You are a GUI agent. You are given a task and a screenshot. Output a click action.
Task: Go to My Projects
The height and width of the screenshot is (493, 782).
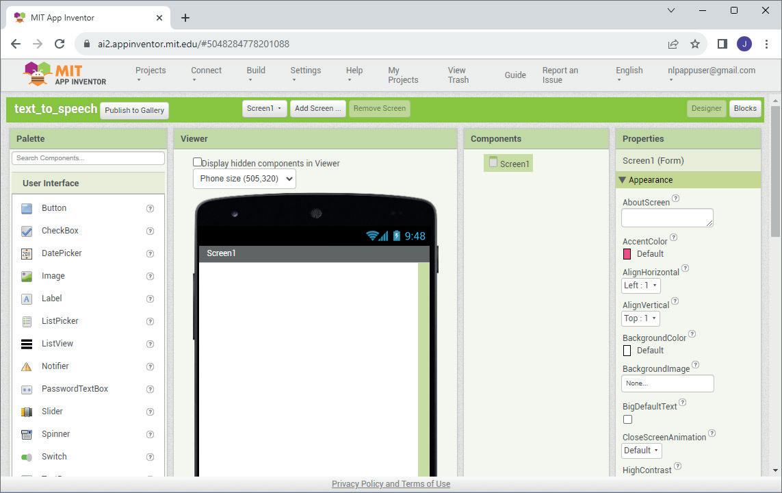coord(403,75)
